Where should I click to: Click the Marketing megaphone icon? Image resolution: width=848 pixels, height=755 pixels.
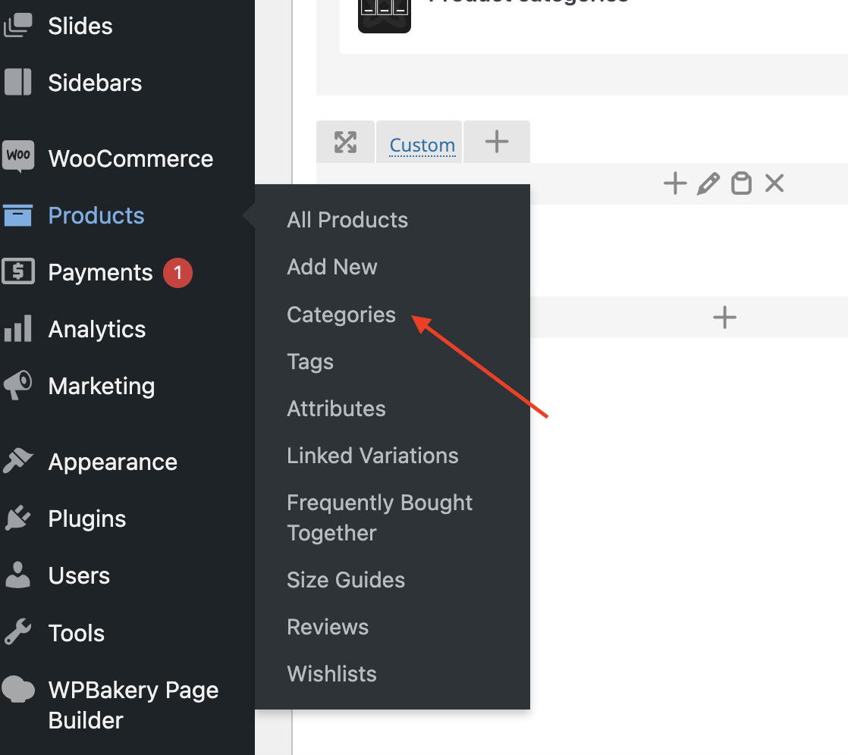tap(18, 385)
